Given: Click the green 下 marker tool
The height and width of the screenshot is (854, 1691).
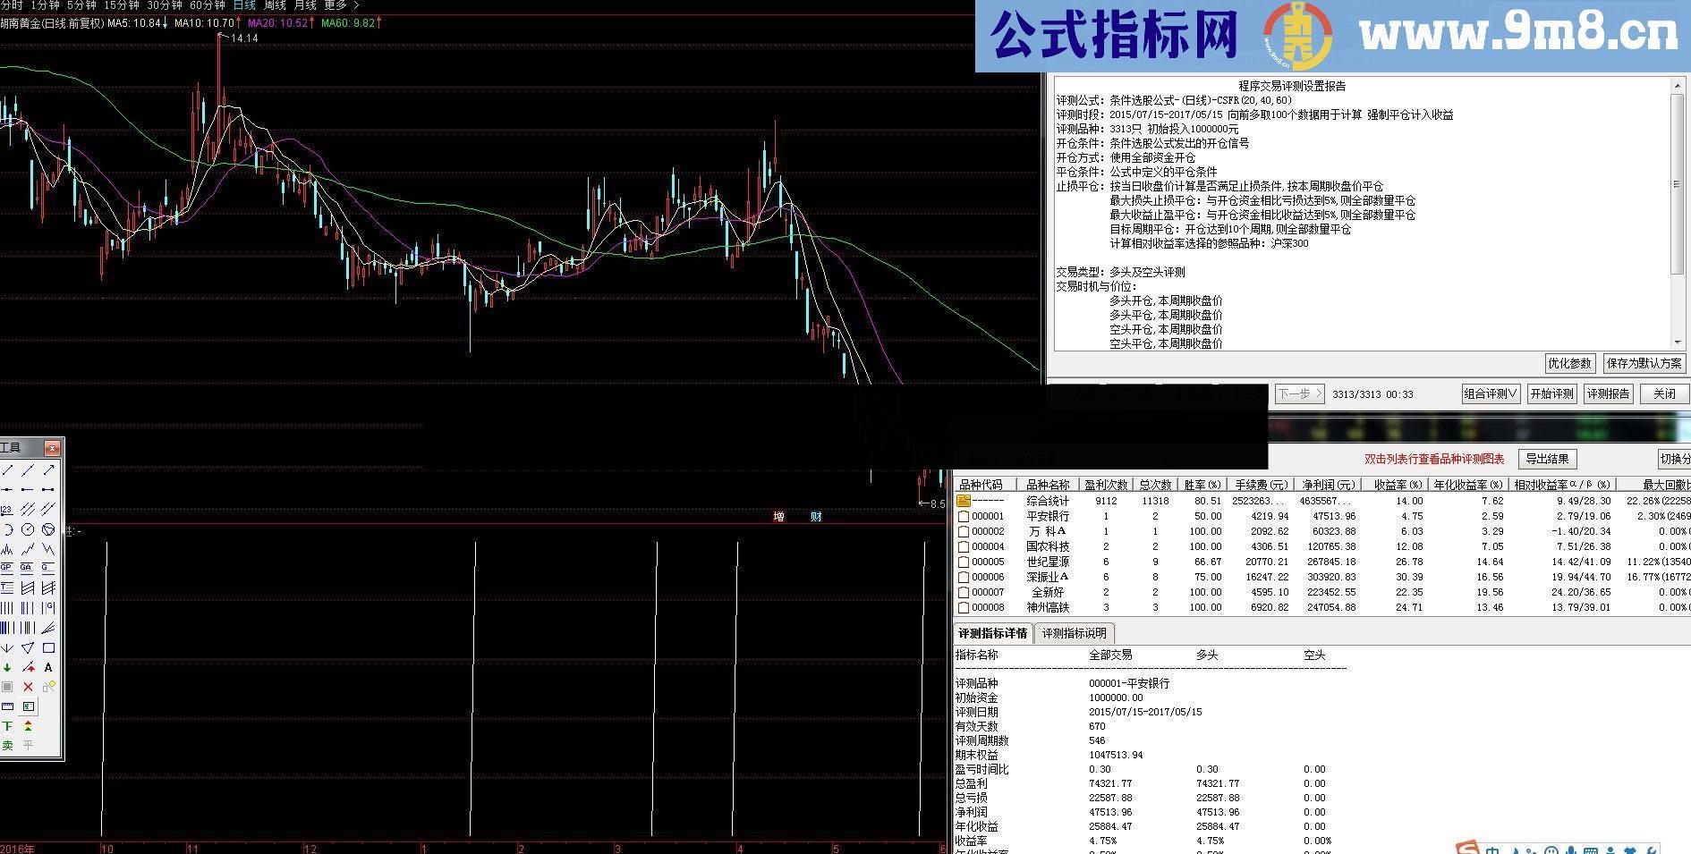Looking at the screenshot, I should (x=7, y=725).
